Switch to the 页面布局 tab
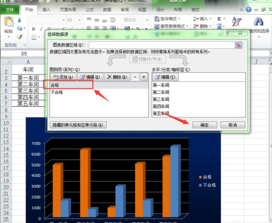272x223 pixels. click(x=68, y=10)
